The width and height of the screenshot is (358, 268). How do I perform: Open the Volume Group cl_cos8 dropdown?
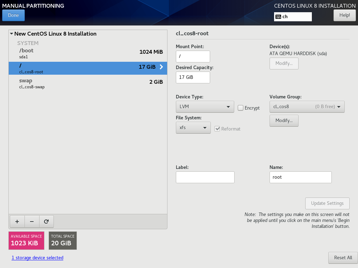[307, 107]
